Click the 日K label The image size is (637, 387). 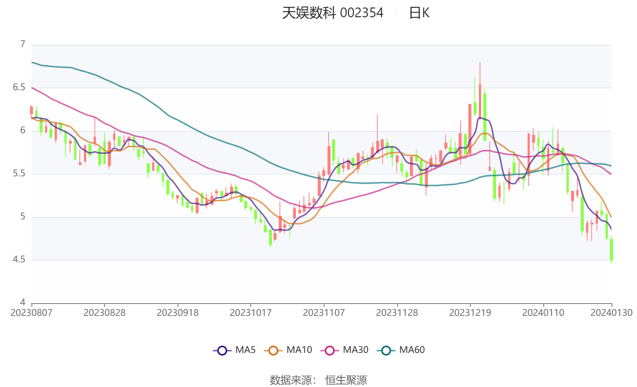tap(419, 13)
